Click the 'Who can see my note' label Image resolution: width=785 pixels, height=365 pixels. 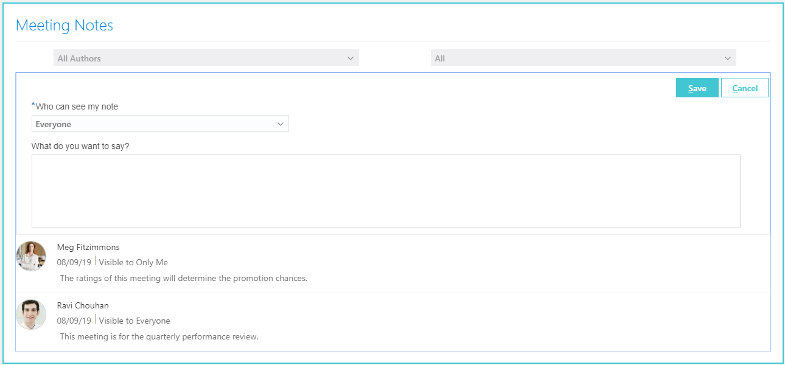(x=77, y=106)
